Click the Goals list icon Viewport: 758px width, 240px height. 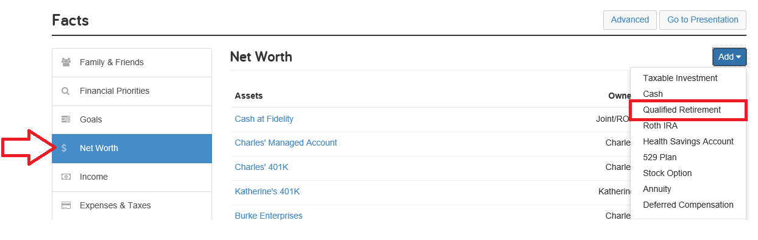[66, 119]
